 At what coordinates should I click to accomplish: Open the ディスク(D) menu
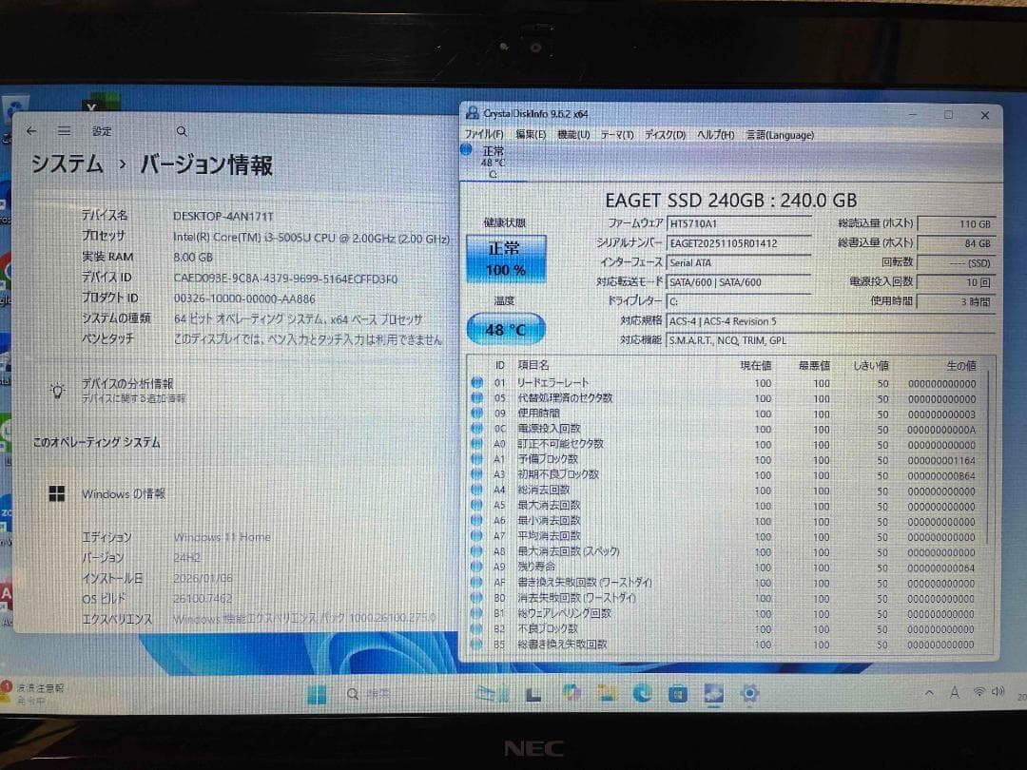(665, 134)
